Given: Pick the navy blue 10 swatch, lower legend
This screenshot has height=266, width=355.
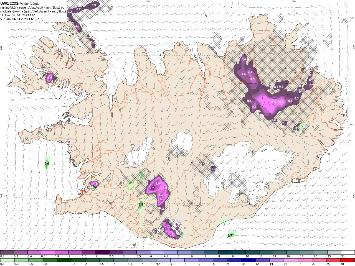Looking at the screenshot, I should coord(248,260).
